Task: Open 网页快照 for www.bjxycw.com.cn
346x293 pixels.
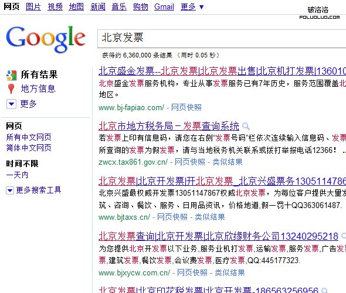Action: point(192,272)
